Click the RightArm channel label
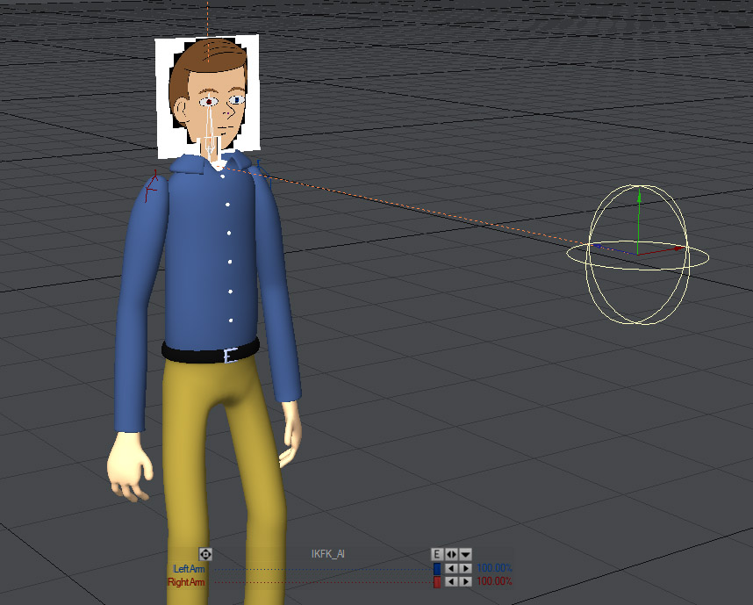Image resolution: width=753 pixels, height=605 pixels. click(186, 582)
